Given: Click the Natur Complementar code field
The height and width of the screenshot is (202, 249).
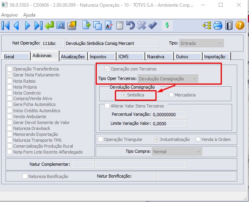Looking at the screenshot, I should [83, 164].
